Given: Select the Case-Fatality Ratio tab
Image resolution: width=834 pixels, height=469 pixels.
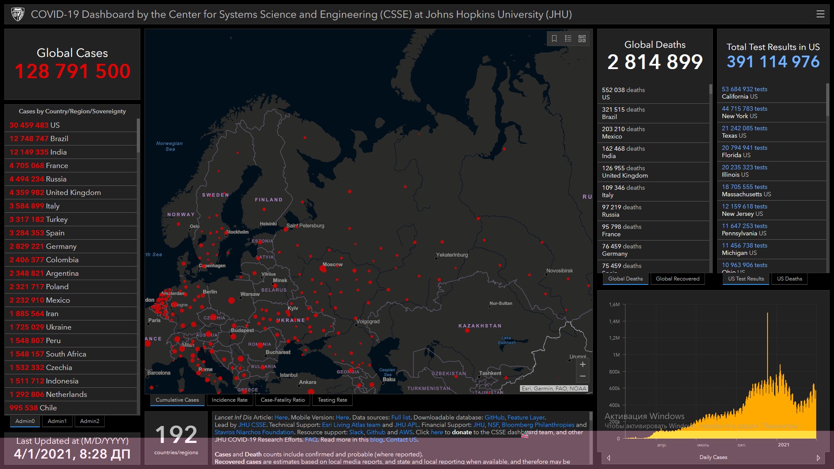Looking at the screenshot, I should [282, 400].
